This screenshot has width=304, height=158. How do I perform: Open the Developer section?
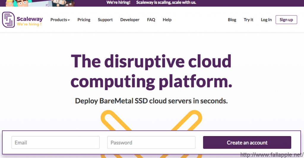tap(130, 20)
